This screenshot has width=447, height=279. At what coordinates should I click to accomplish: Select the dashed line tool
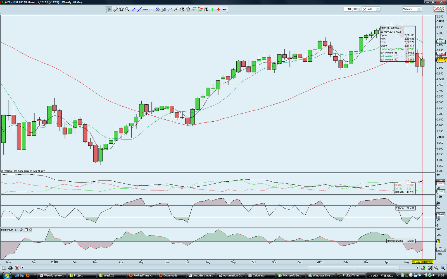[x=170, y=9]
